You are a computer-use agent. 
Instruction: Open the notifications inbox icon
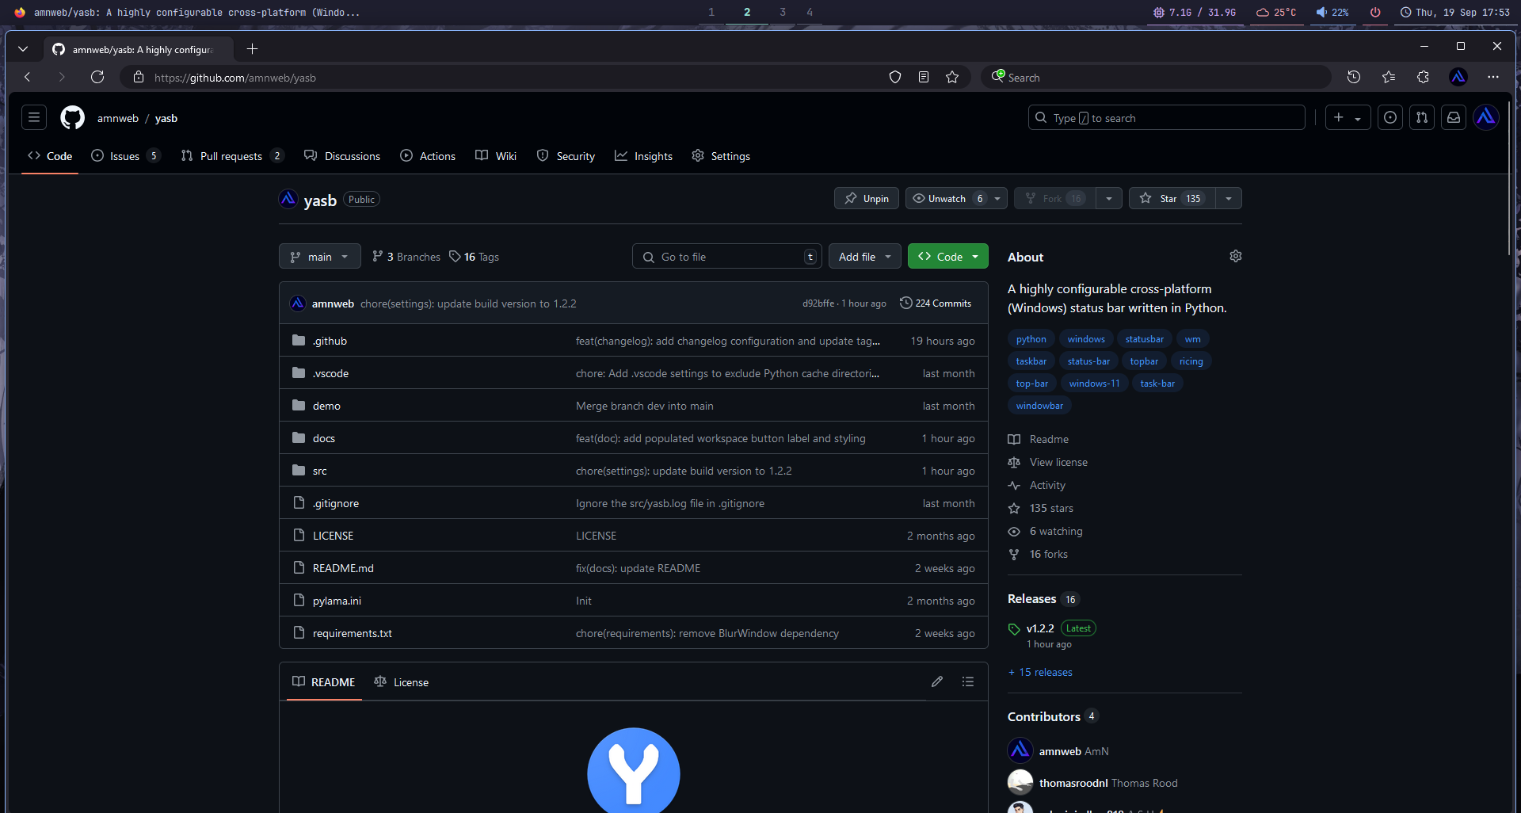tap(1453, 117)
